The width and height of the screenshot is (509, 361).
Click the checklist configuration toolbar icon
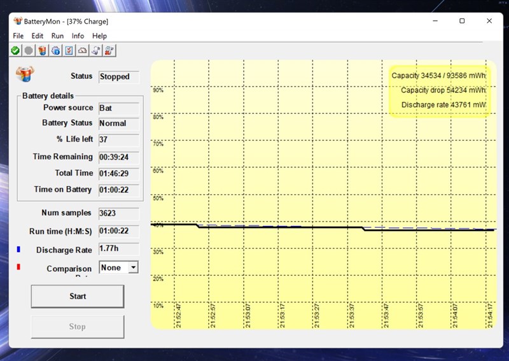pos(69,51)
